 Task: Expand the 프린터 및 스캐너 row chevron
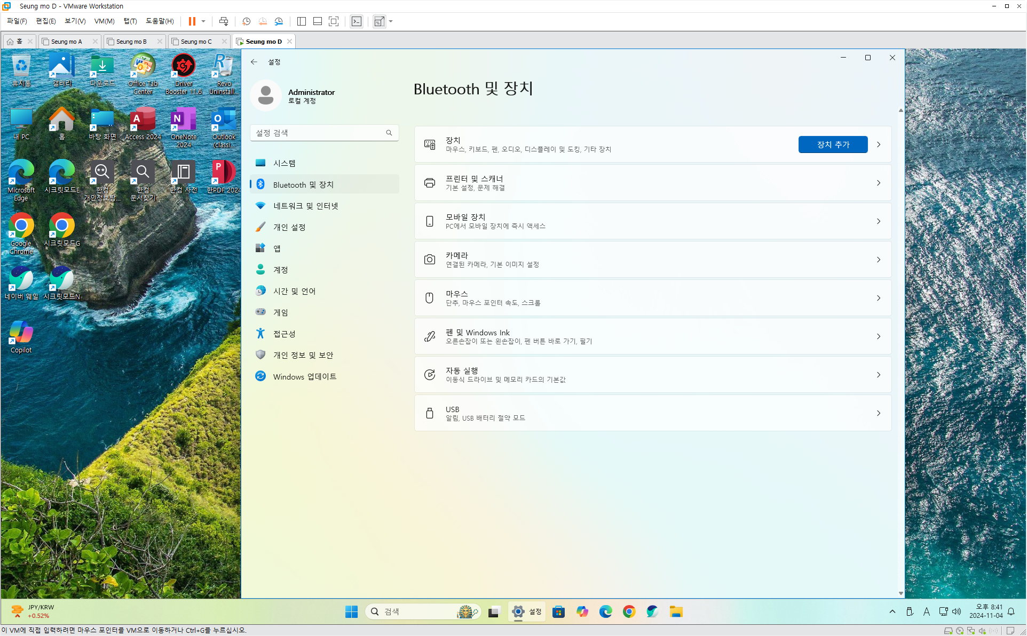pos(878,183)
